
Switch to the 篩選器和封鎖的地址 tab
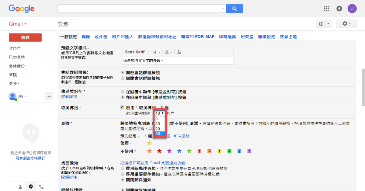(157, 37)
